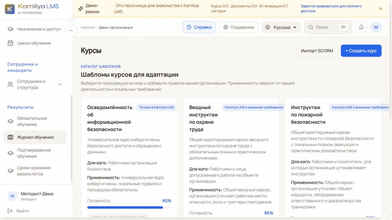Click the Kamilya LMS logo icon
The height and width of the screenshot is (220, 392).
(x=10, y=9)
